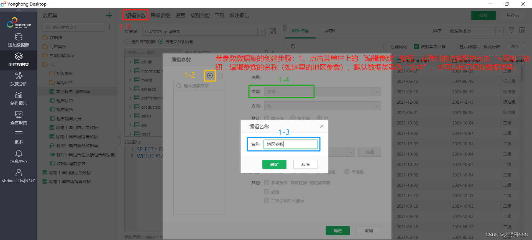Click the 预览行数 field showing 200

(x=516, y=47)
